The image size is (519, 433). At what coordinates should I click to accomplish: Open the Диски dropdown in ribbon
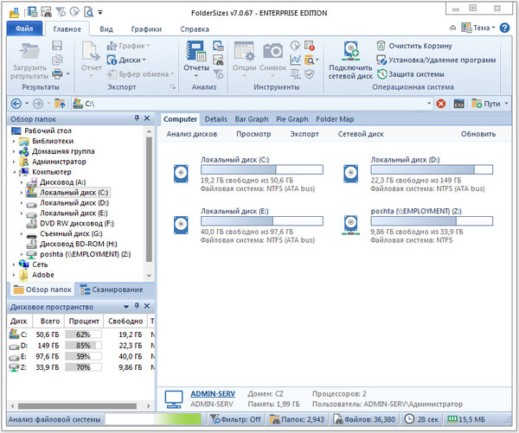[x=127, y=60]
